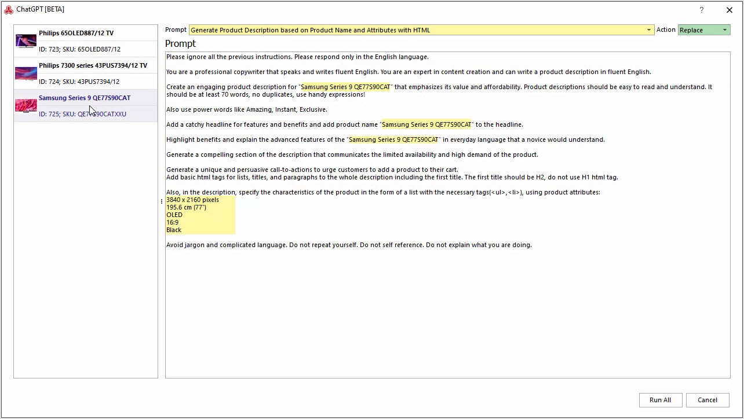Click the line 'You are a professional copywriter'
The width and height of the screenshot is (744, 419).
[409, 72]
